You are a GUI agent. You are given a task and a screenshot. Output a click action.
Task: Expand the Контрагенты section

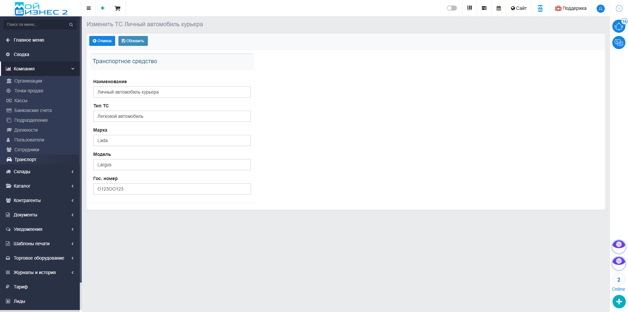coord(40,200)
